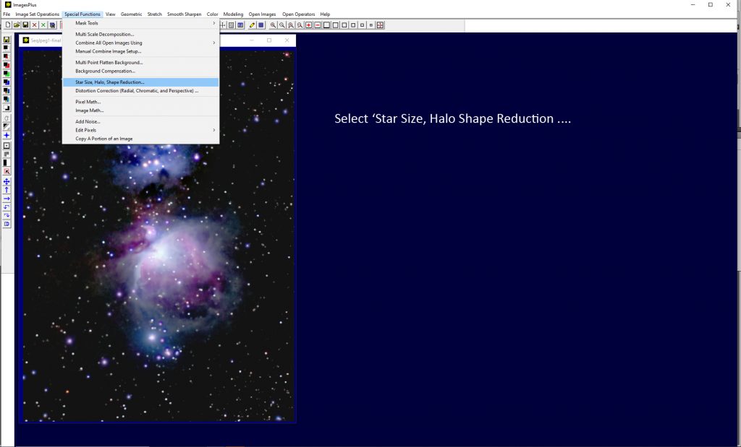Viewport: 741px width, 447px height.
Task: Click the Save floppy disk toolbar icon
Action: coord(25,25)
